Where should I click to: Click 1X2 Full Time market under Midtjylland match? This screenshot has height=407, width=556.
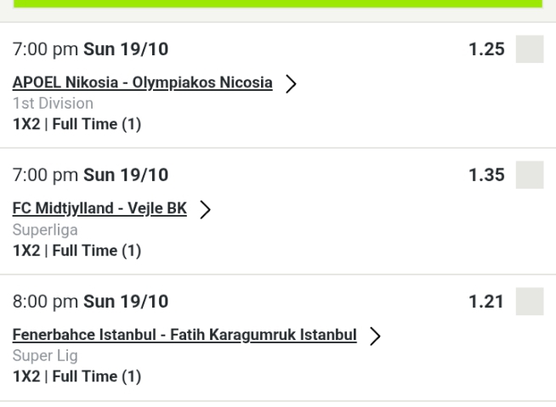77,251
